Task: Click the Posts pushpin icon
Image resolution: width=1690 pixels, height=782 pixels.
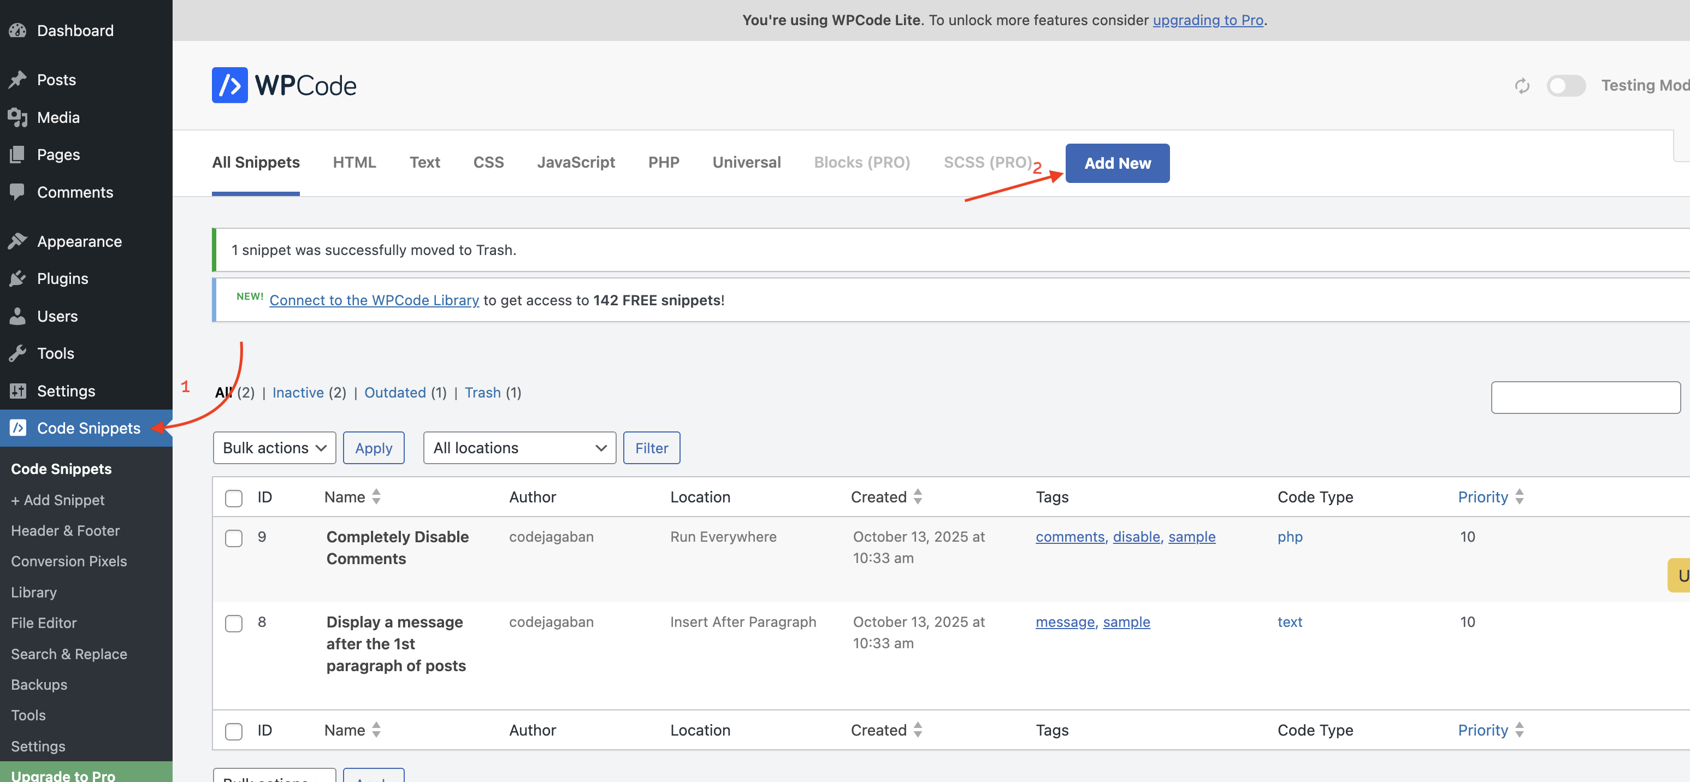Action: (x=17, y=79)
